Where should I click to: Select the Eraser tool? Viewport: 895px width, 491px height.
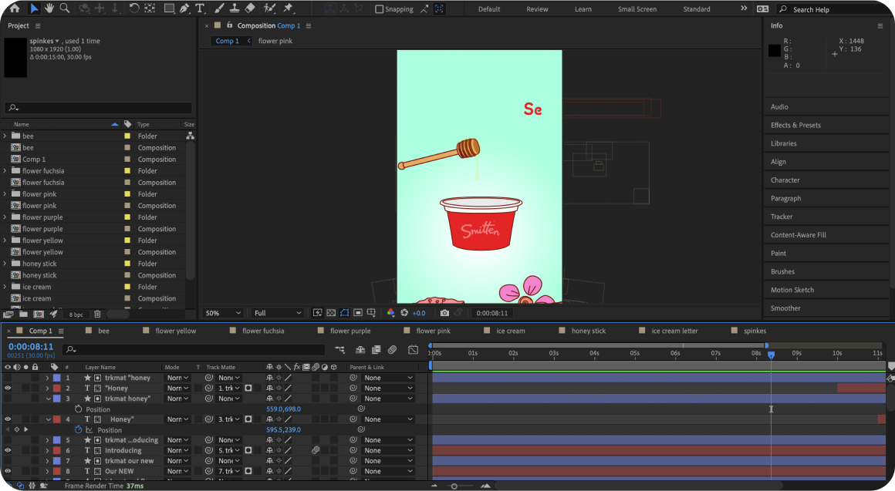(249, 8)
